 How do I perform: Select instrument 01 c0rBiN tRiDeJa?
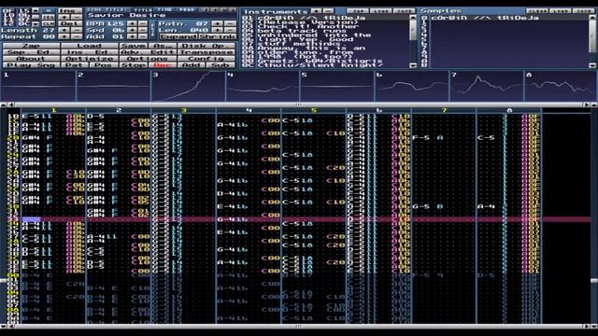point(325,18)
